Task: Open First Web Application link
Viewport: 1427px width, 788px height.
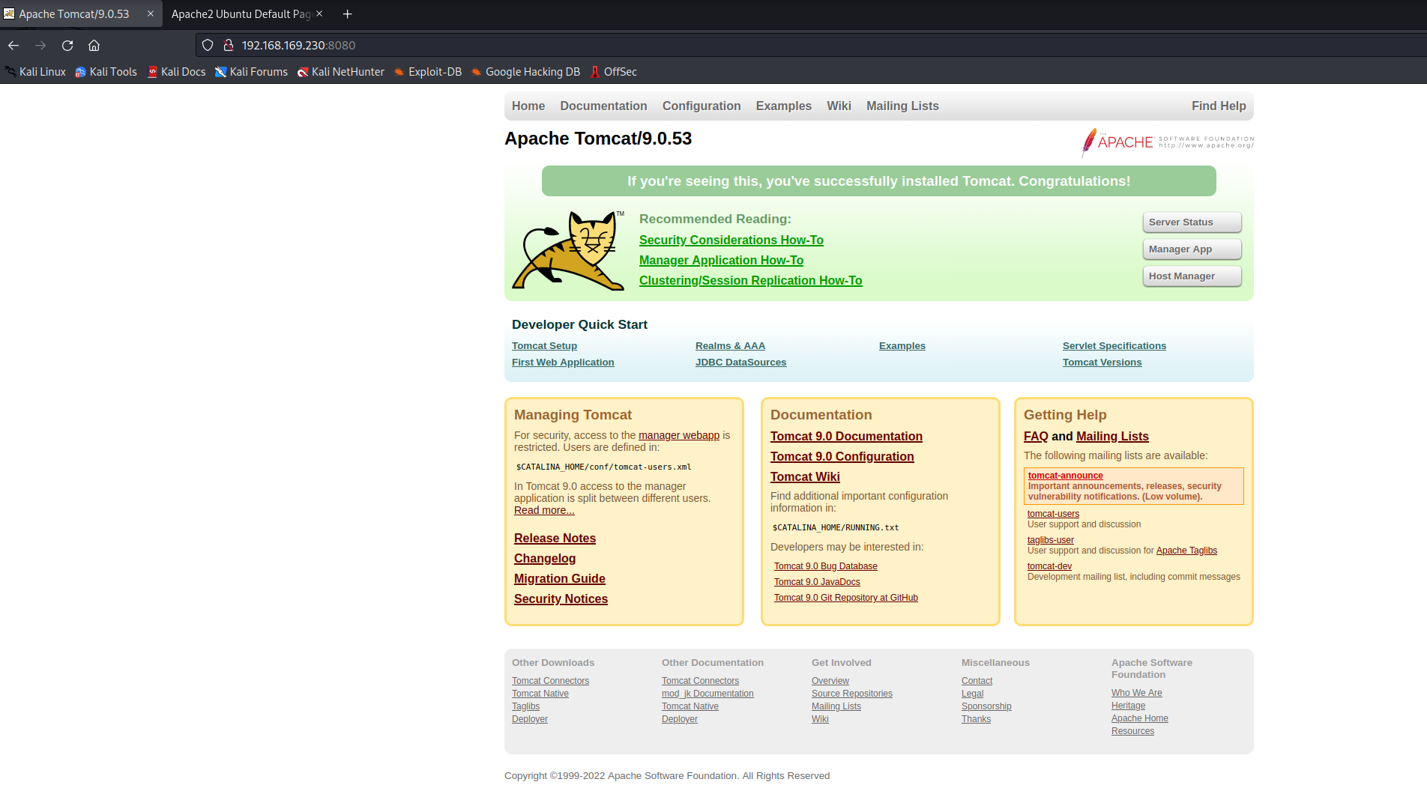Action: tap(563, 363)
